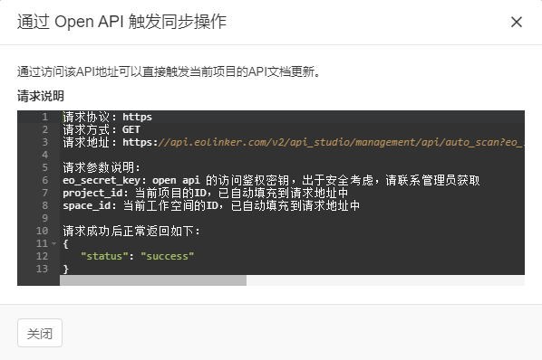Click the space_id description line
Viewport: 542px width, 360px height.
coord(211,205)
